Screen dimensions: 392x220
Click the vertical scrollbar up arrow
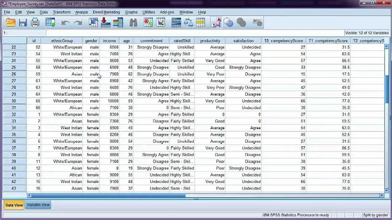tap(387, 46)
